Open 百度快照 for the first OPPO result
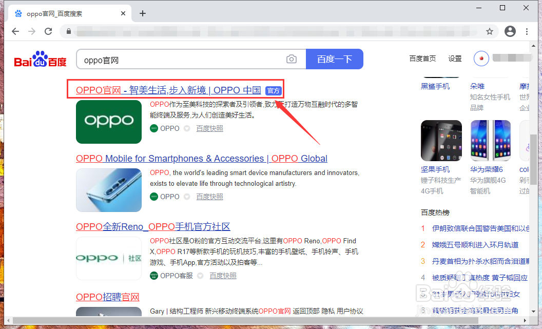 210,128
